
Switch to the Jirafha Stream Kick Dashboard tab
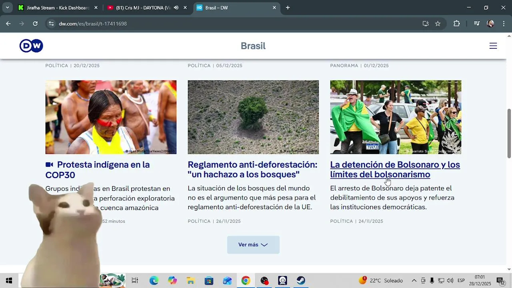click(x=58, y=8)
